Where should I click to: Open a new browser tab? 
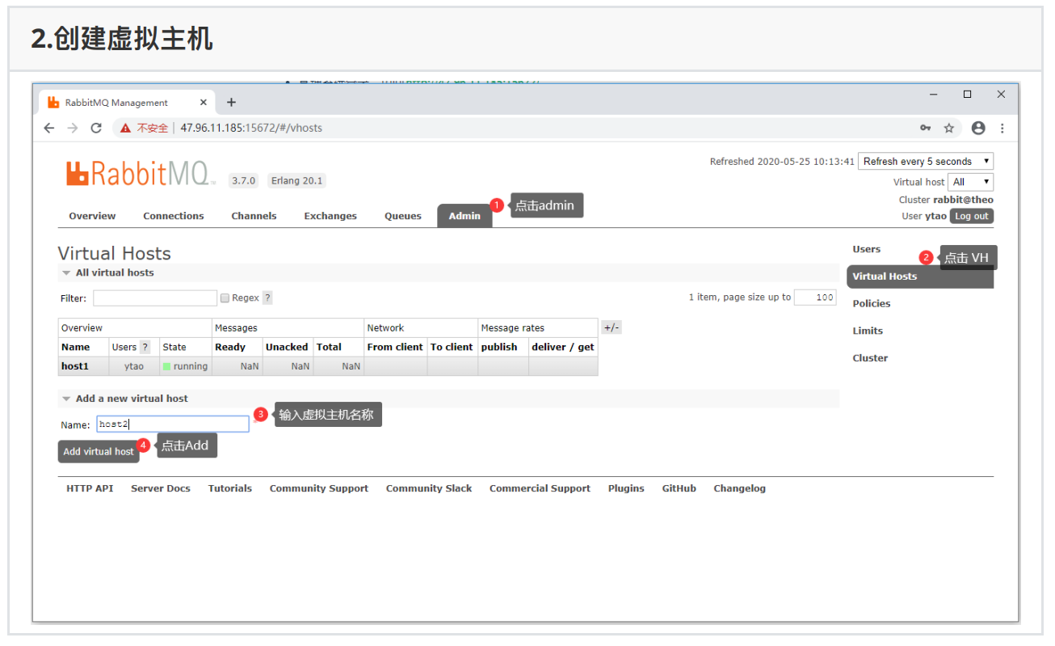(x=231, y=102)
